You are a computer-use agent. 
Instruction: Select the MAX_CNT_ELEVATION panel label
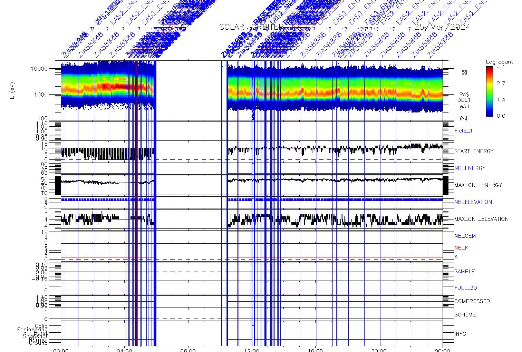coord(481,219)
